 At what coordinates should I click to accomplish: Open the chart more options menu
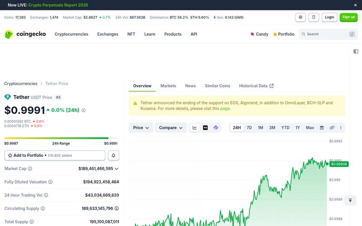click(x=341, y=128)
